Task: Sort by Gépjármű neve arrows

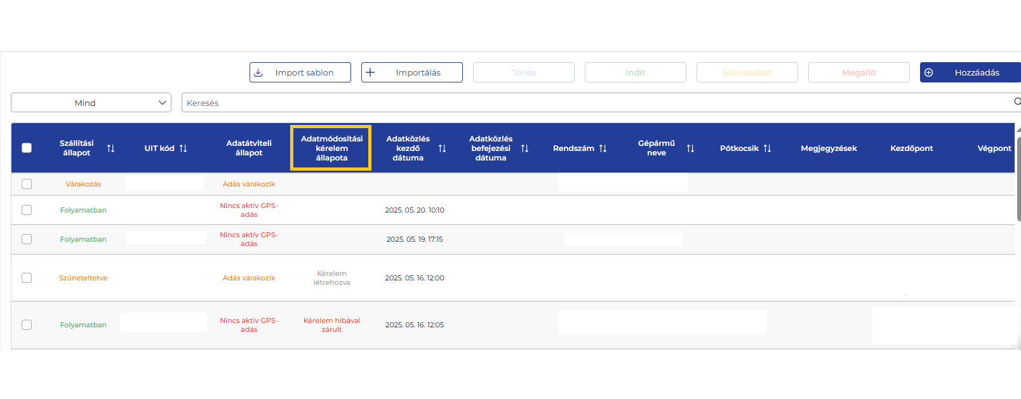Action: click(x=690, y=148)
